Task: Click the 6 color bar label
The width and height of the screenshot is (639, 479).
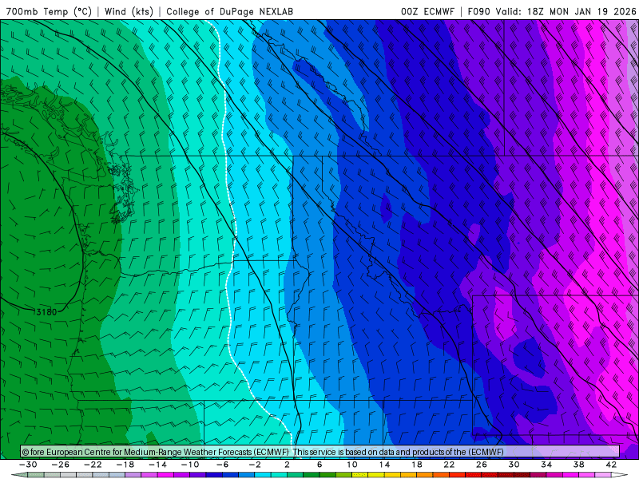Action: coord(319,465)
